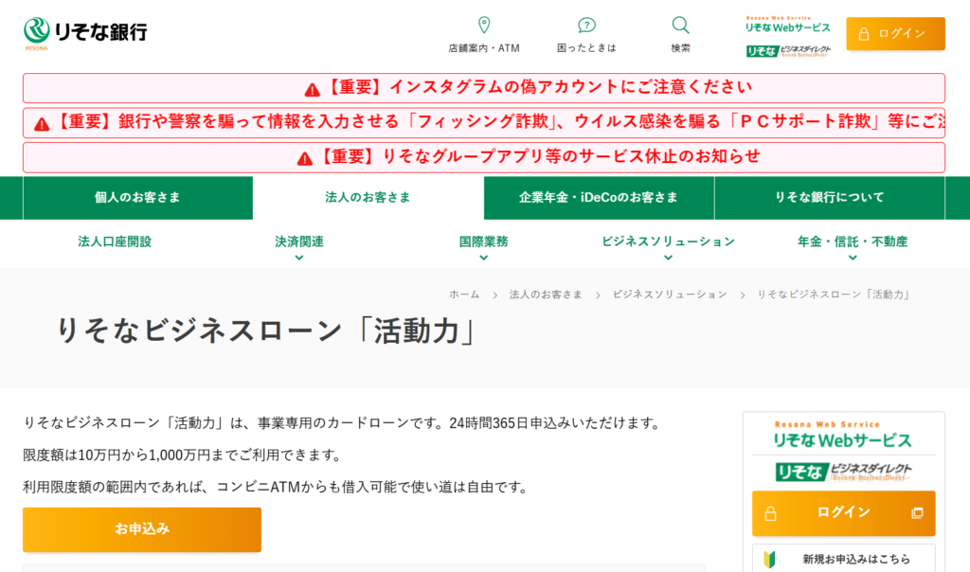Click the 困ったときは help bubble icon

coord(586,26)
